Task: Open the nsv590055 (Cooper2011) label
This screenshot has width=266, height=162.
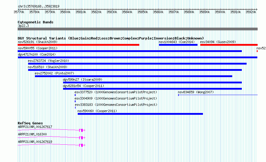Action: pyautogui.click(x=38, y=48)
